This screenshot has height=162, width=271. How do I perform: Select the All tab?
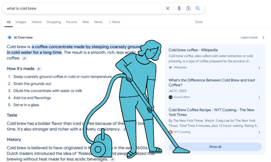(8, 22)
